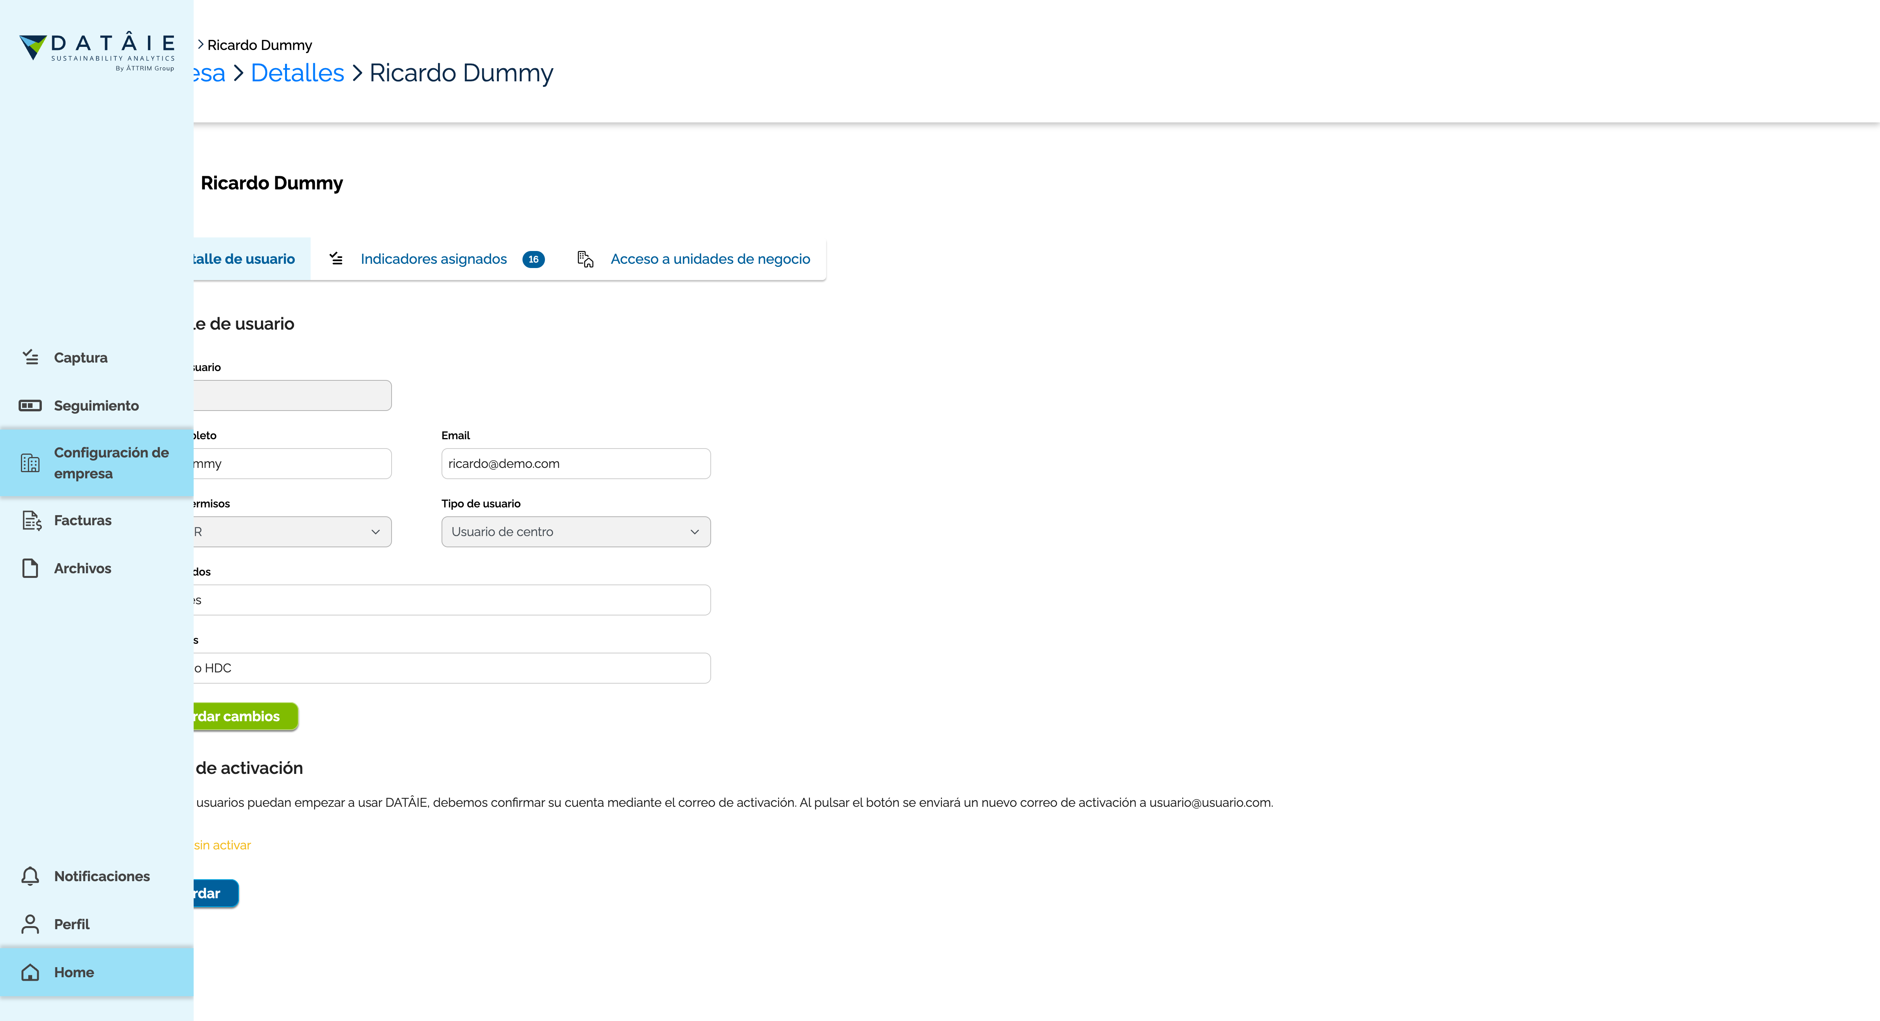Go to the Home house icon
1880x1021 pixels.
tap(30, 972)
